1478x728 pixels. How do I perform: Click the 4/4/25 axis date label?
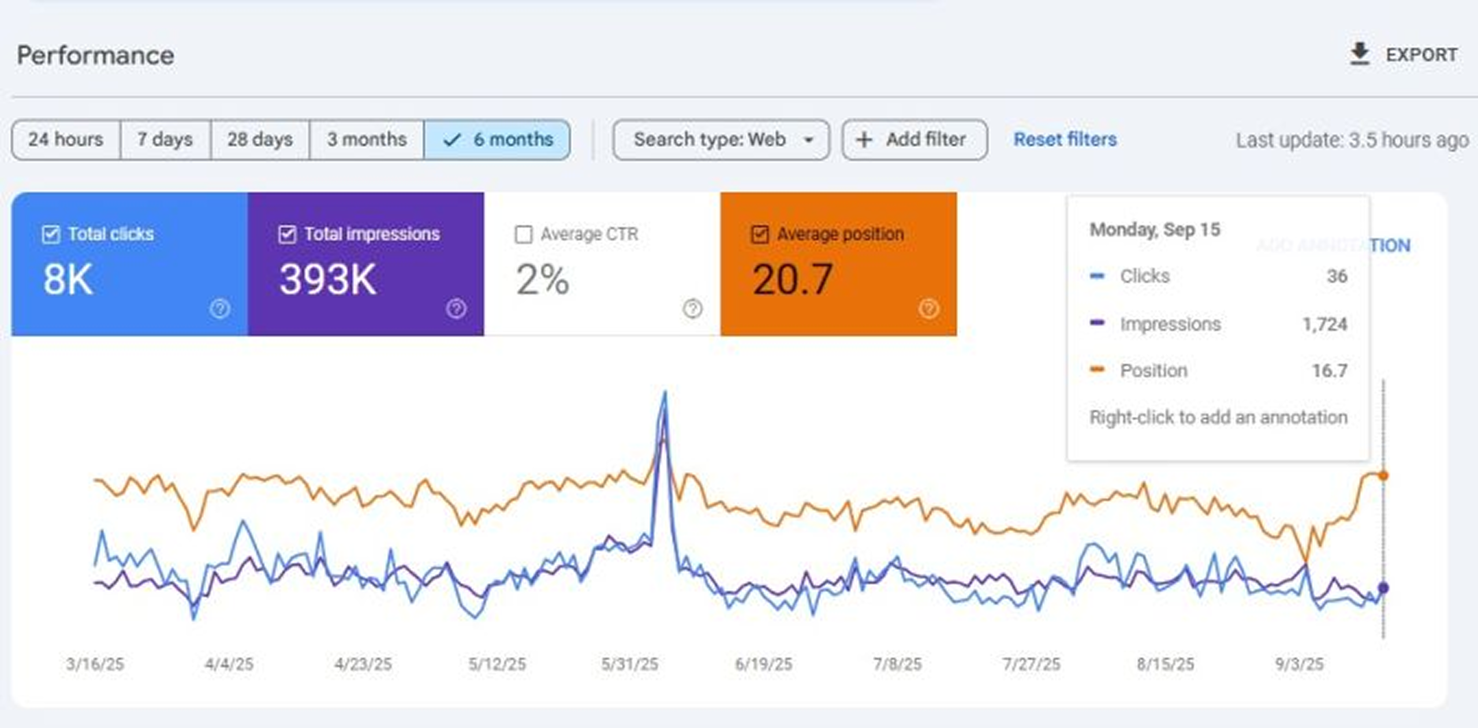click(x=229, y=664)
